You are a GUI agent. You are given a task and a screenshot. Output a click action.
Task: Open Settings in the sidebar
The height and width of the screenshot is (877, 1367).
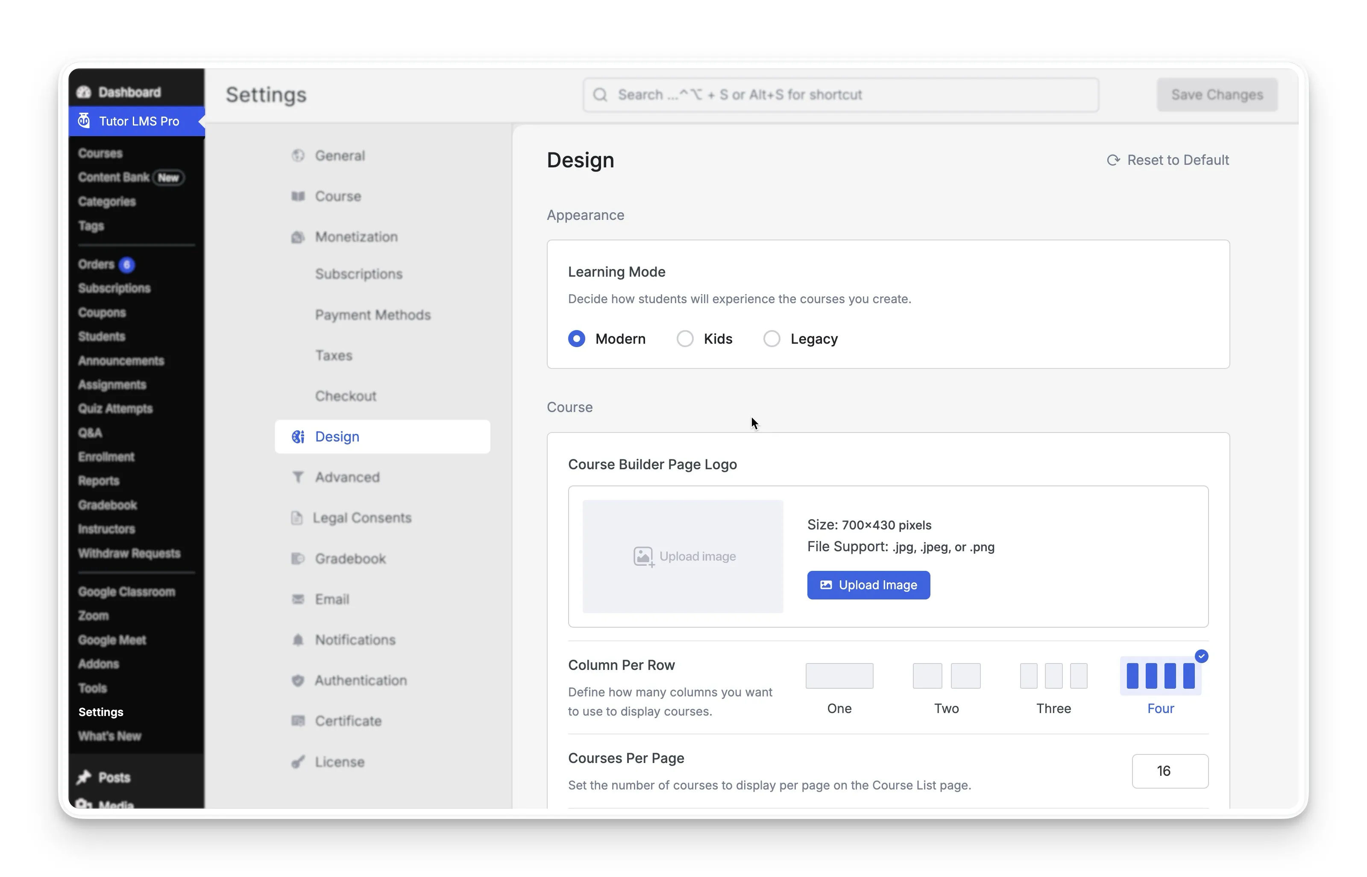[101, 712]
